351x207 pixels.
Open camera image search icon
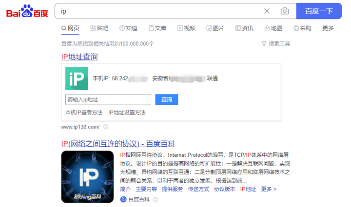285,11
